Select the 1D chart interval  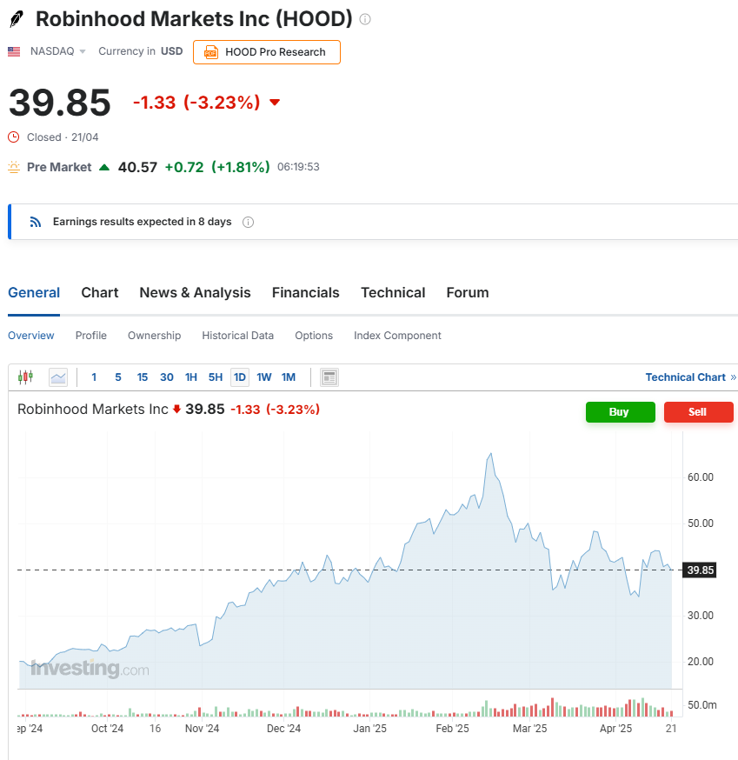tap(240, 377)
